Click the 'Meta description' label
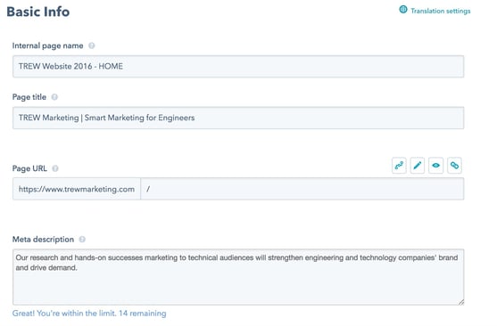Viewport: 497px width, 326px height. coord(43,240)
